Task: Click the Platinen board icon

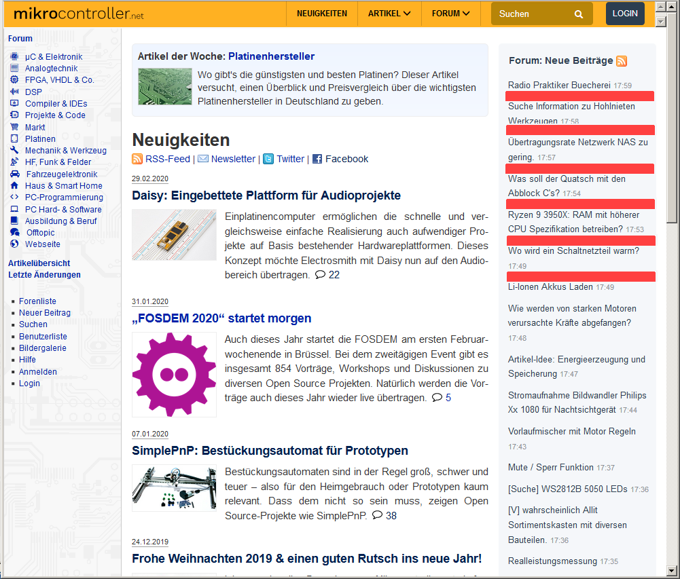Action: pyautogui.click(x=14, y=138)
